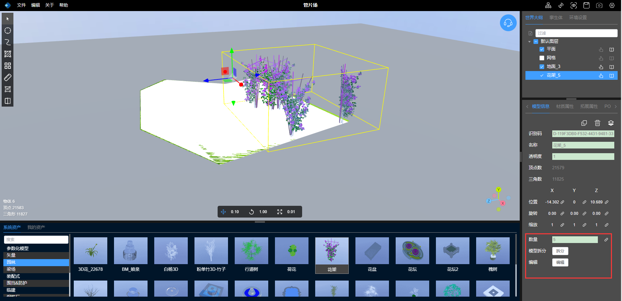Toggle the 地面_3 checkbox

(x=542, y=67)
